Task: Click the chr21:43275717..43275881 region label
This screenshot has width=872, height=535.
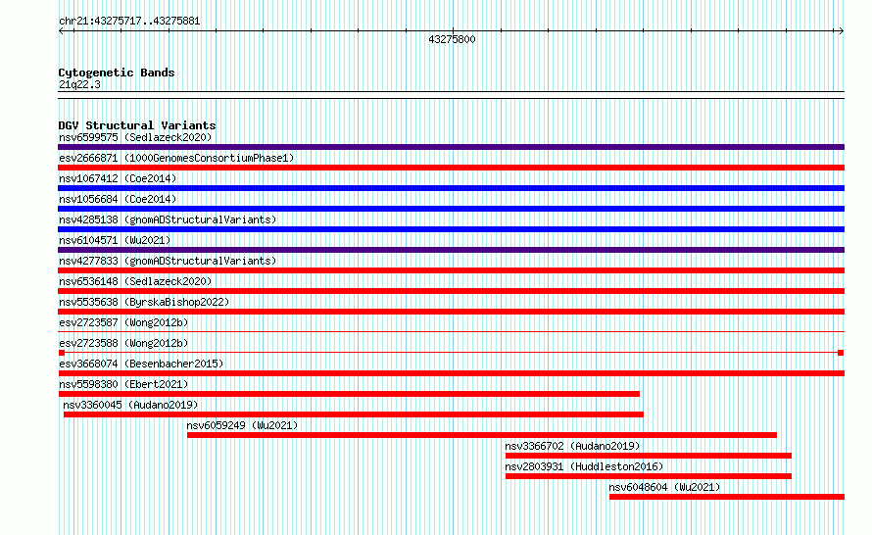Action: click(x=129, y=21)
